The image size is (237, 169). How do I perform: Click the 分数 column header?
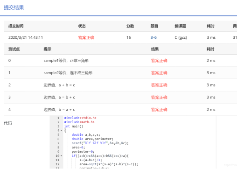coord(130,26)
